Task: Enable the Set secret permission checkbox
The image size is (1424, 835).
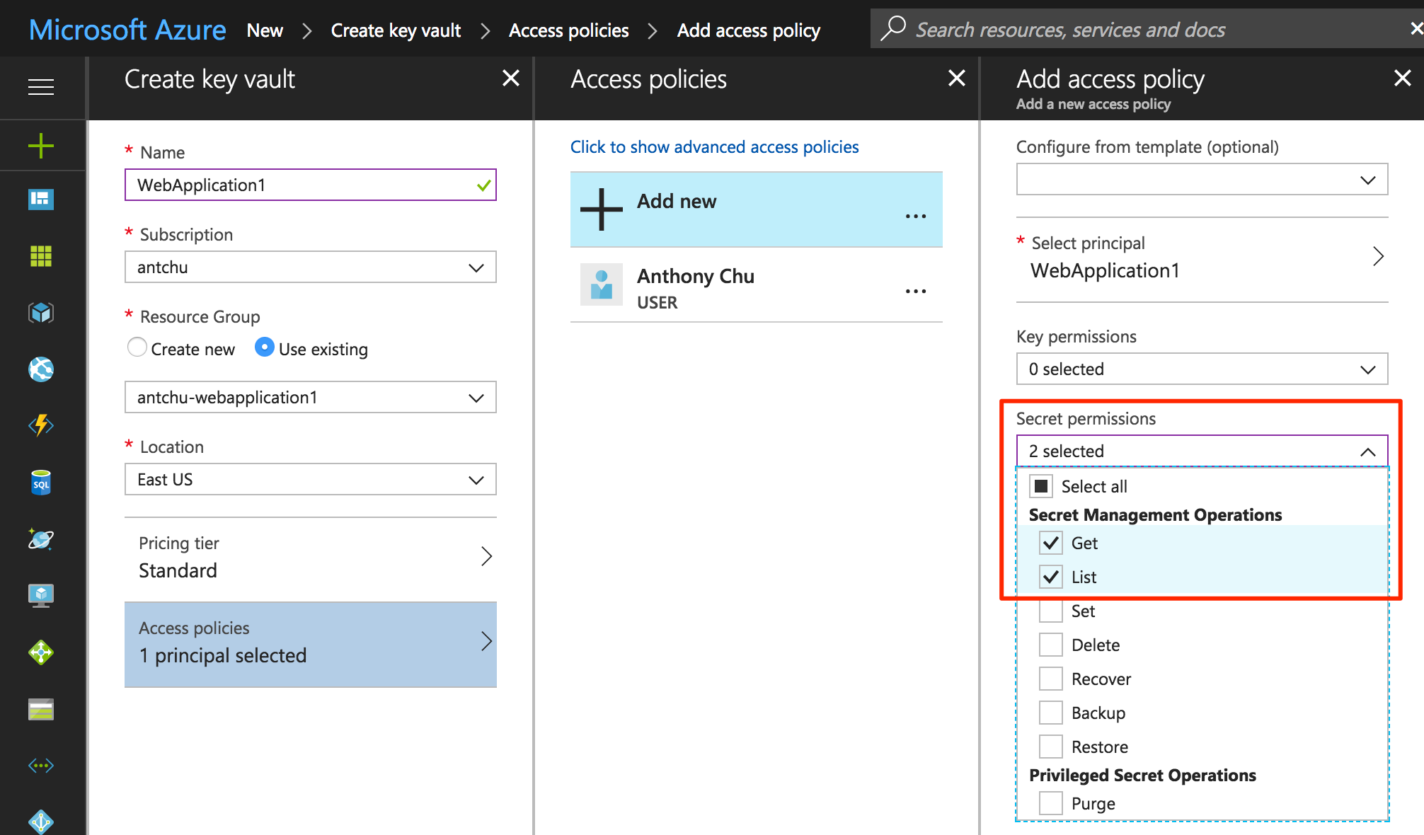Action: click(x=1051, y=611)
